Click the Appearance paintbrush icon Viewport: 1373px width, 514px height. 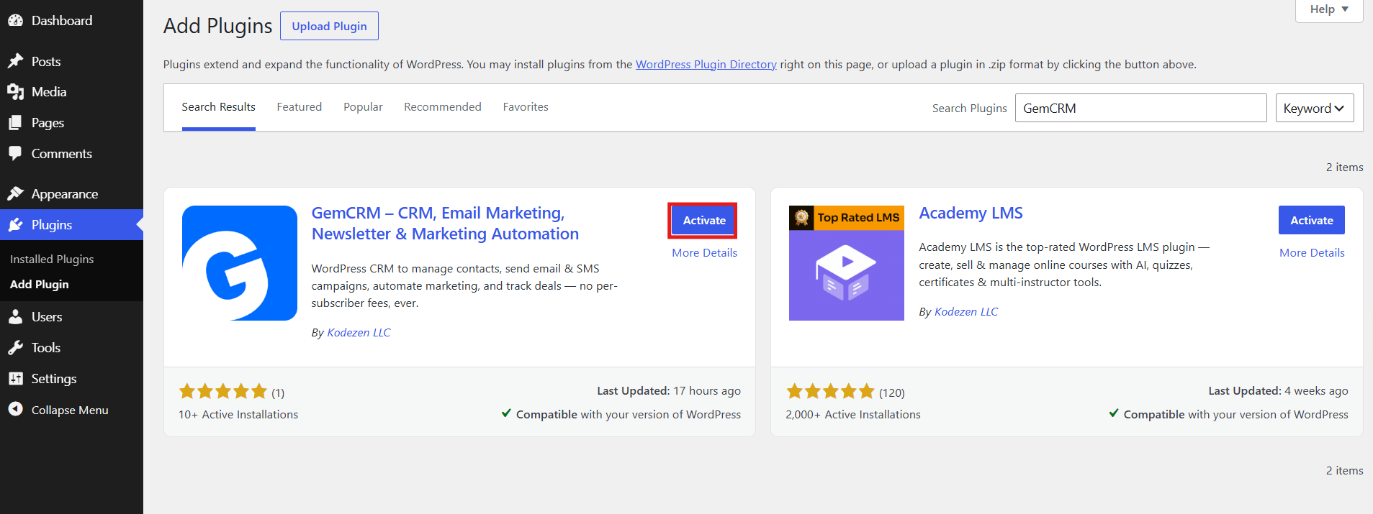15,194
